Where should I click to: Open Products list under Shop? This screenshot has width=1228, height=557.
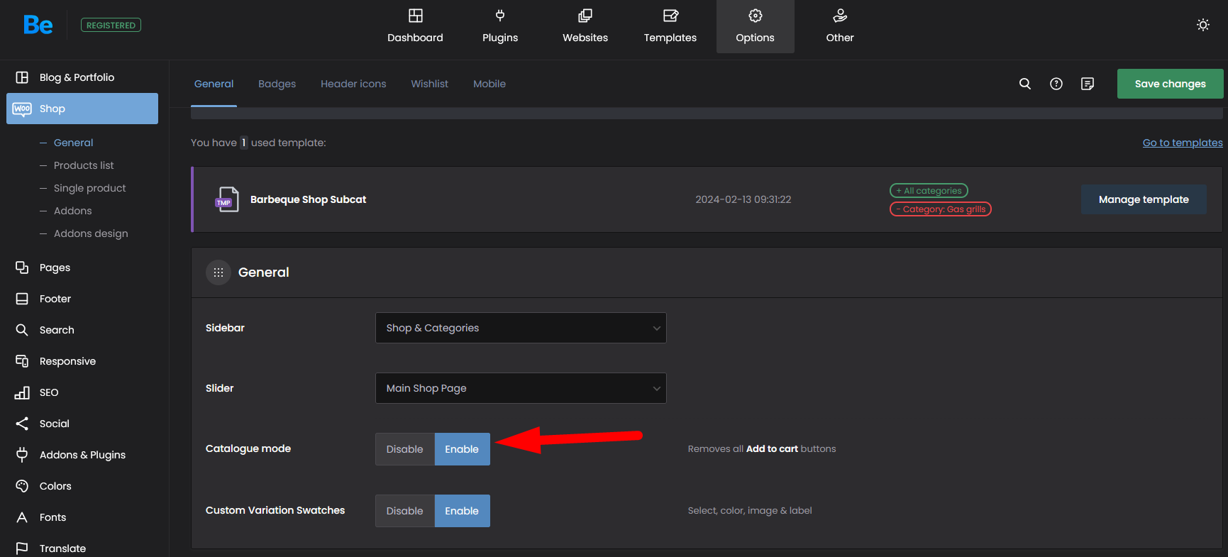84,165
